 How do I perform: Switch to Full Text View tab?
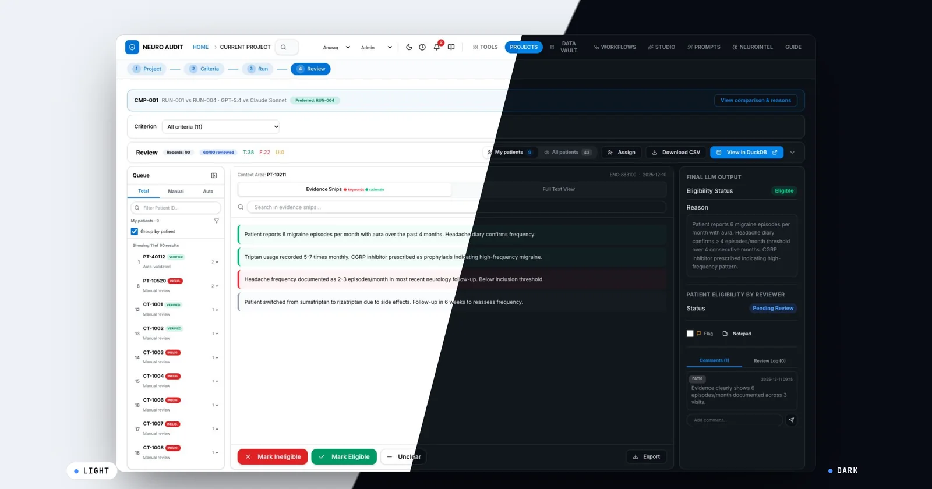(x=559, y=189)
